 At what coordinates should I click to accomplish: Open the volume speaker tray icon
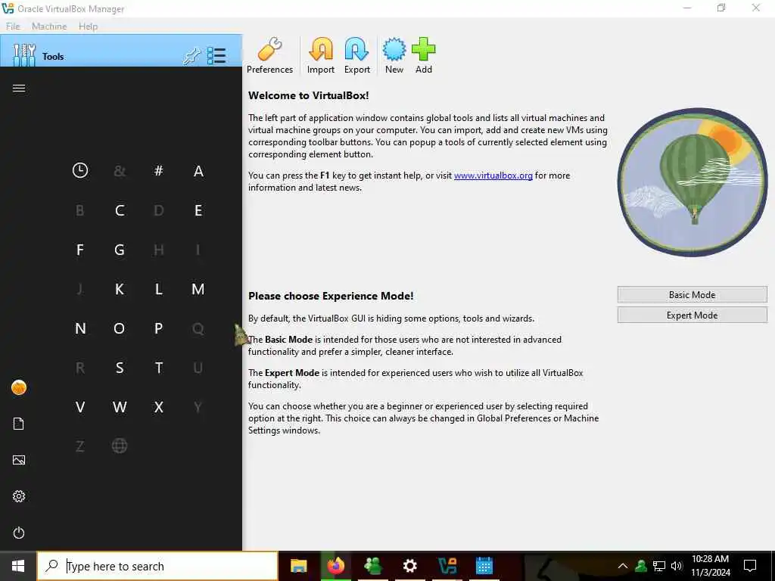click(677, 566)
